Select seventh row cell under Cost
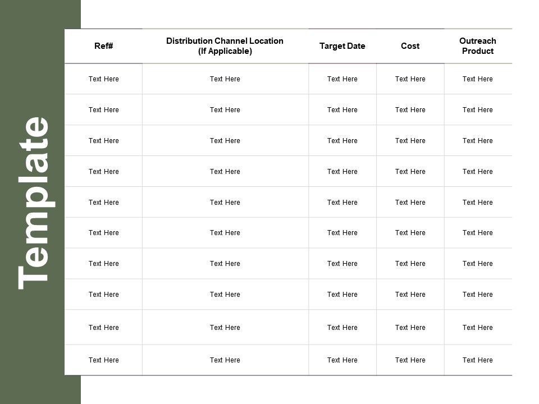This screenshot has width=539, height=404. 410,264
